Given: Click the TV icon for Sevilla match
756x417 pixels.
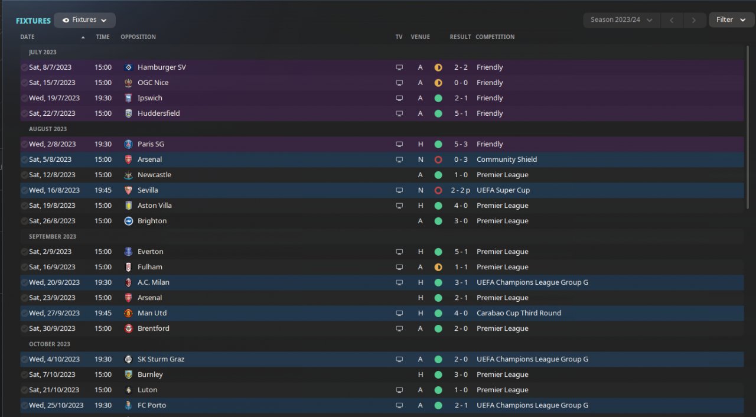Looking at the screenshot, I should pos(399,190).
